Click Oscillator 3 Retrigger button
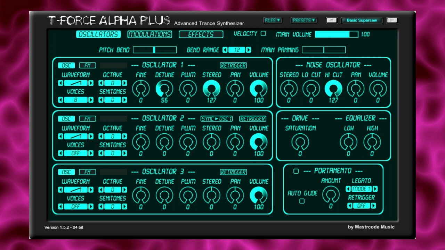 pyautogui.click(x=233, y=172)
